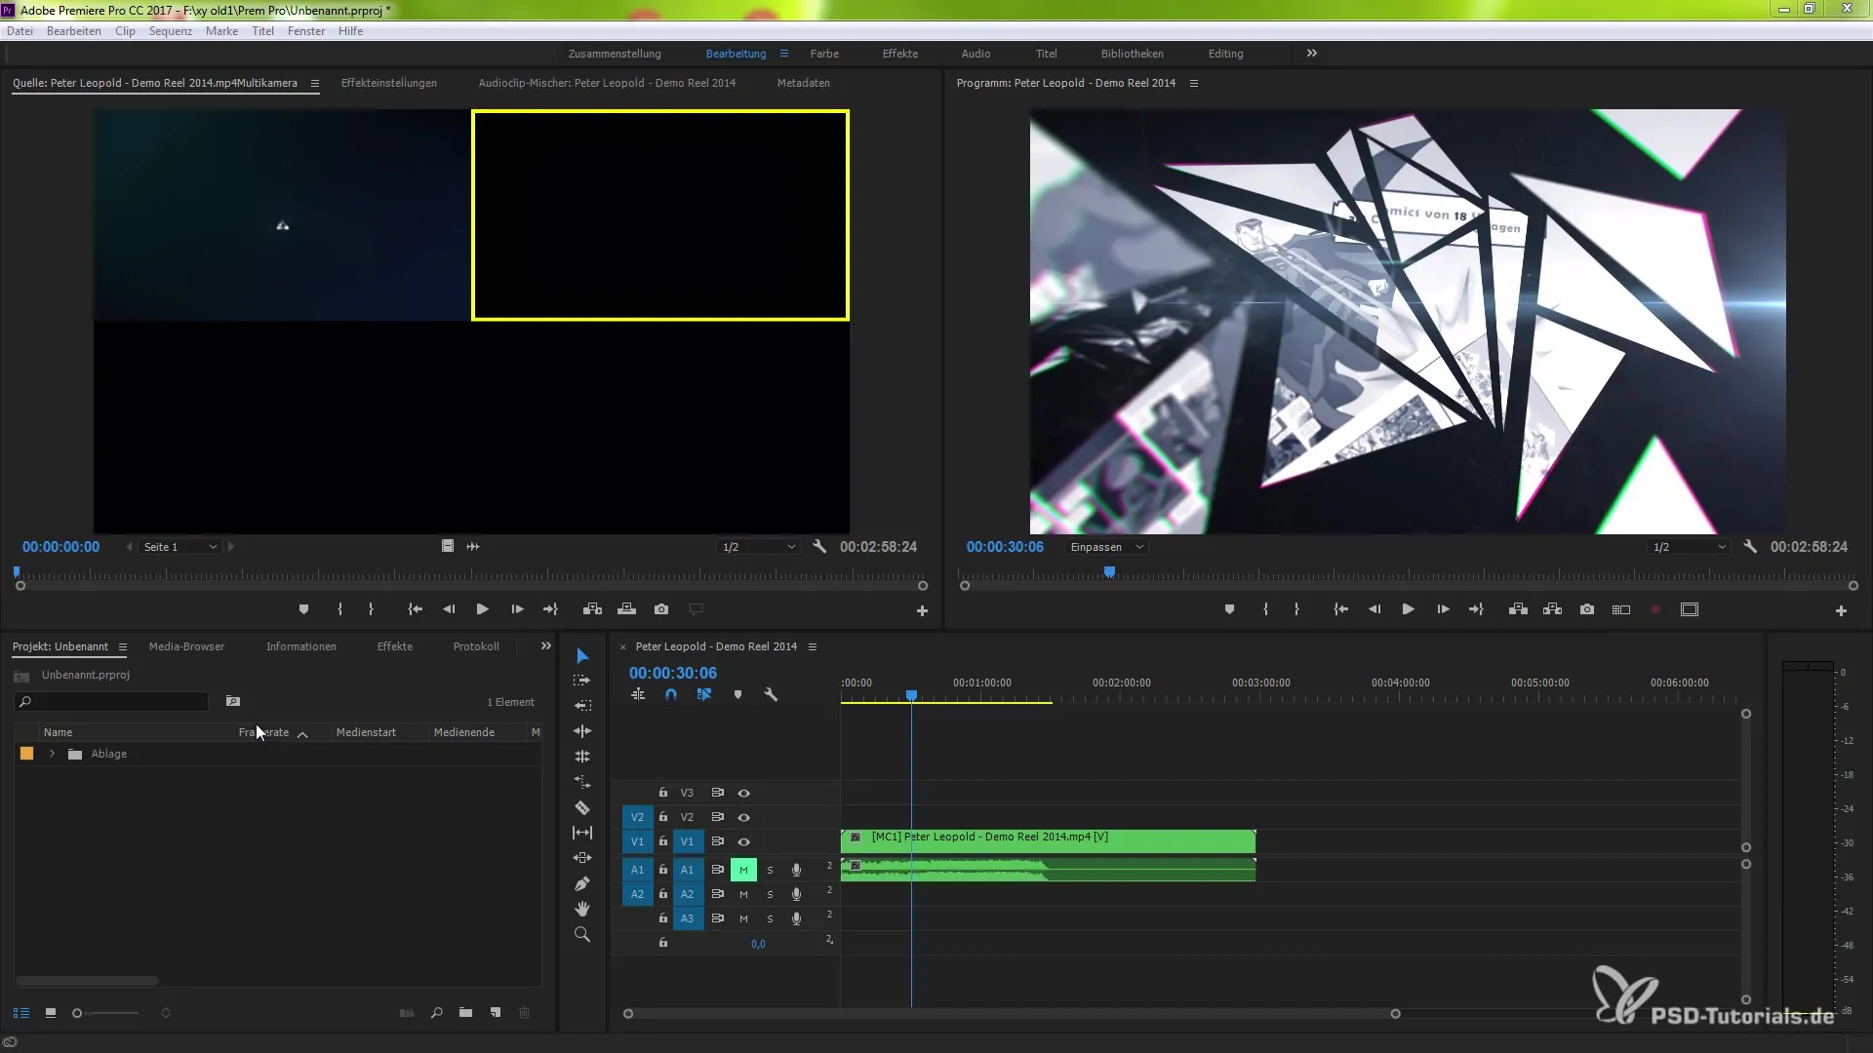Select the Razor tool

[x=582, y=807]
